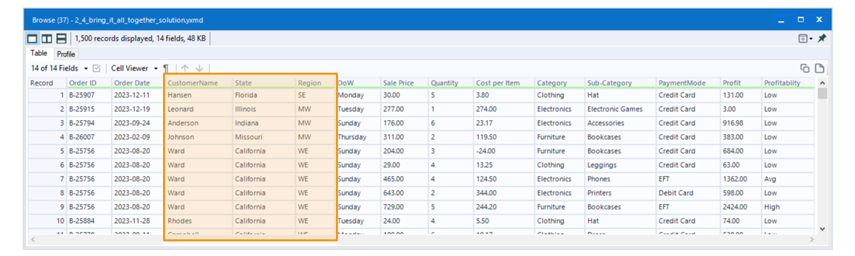Click the save data page icon
This screenshot has height=256, width=855.
coord(820,68)
